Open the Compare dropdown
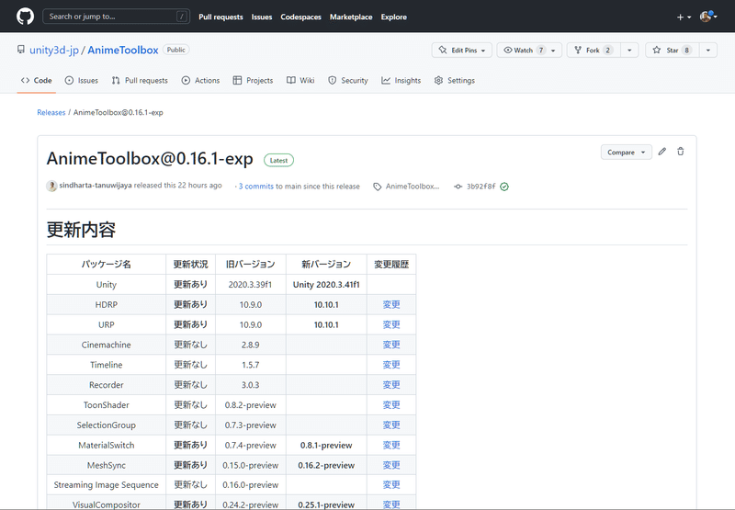Screen dimensions: 735x510 [627, 153]
